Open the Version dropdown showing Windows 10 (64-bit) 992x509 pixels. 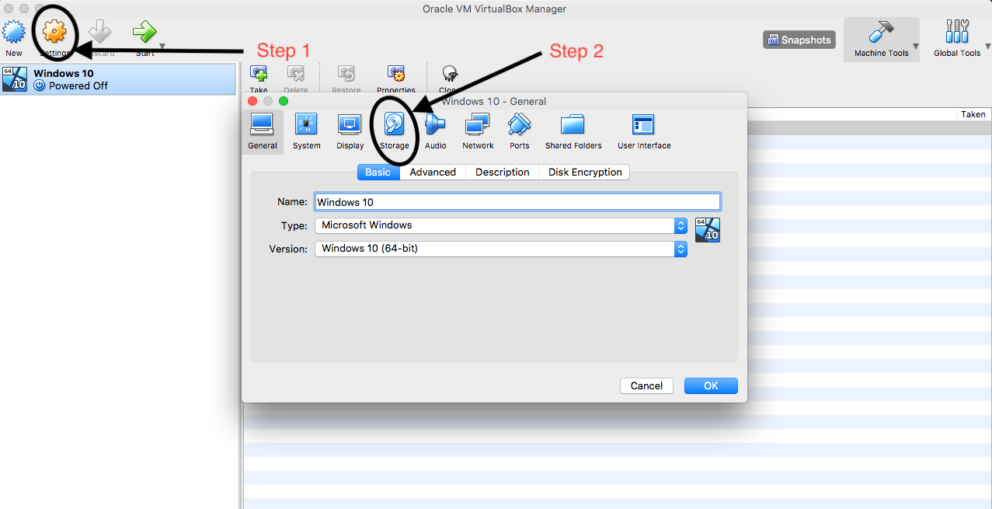pyautogui.click(x=501, y=249)
